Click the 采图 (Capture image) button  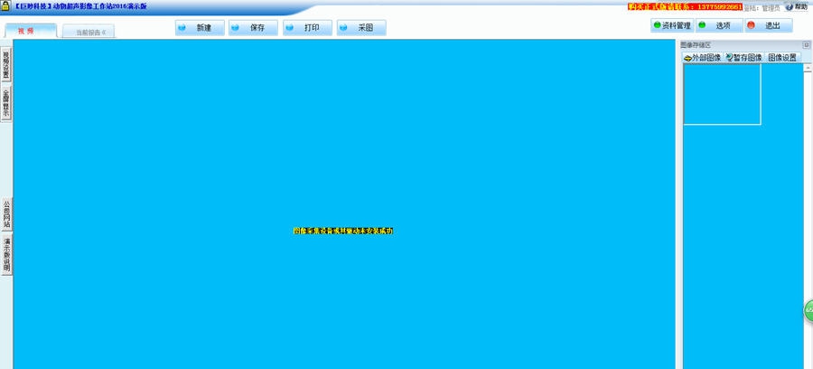click(361, 28)
